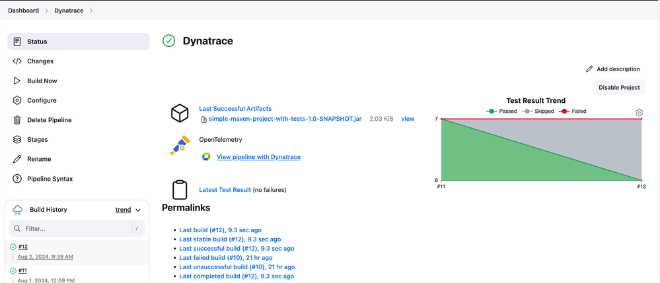
Task: Click the Dynatrace logo icon beside pipeline link
Action: point(206,157)
